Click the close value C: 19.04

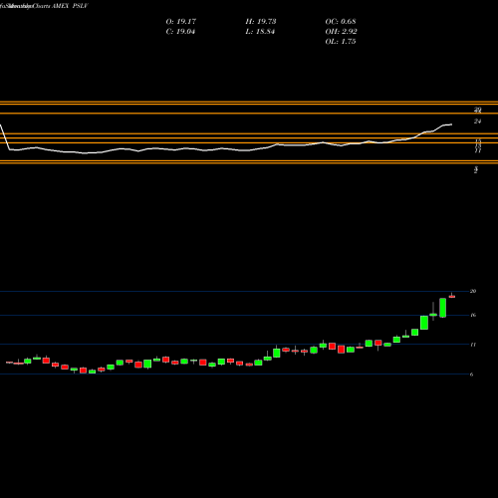[180, 32]
